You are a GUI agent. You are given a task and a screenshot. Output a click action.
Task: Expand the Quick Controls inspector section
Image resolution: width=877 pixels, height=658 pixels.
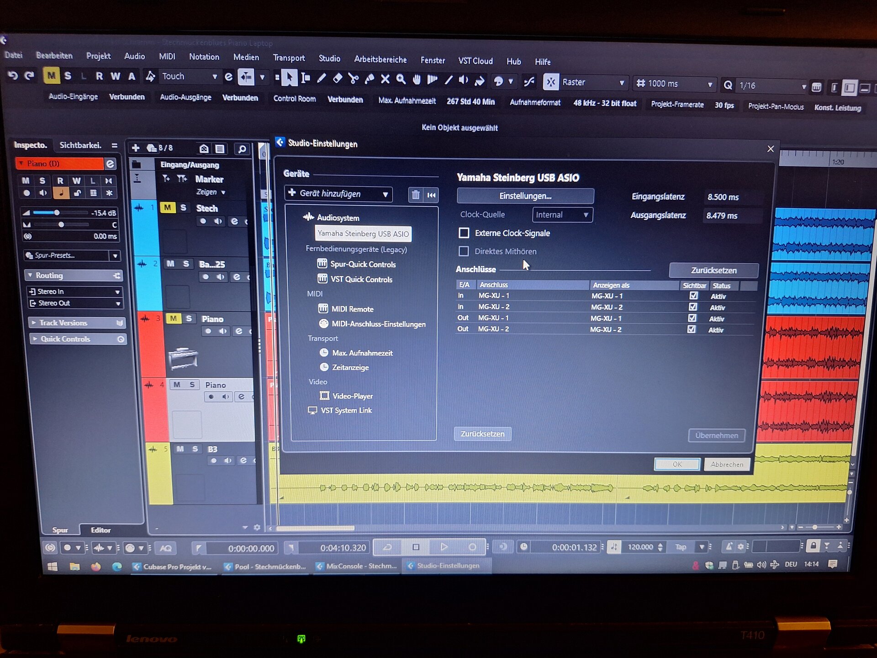[x=78, y=339]
